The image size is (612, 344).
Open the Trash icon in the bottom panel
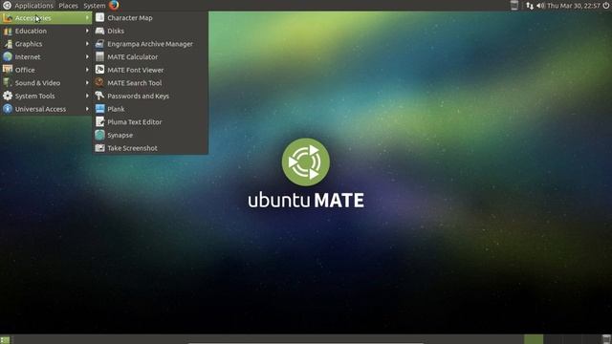point(606,339)
